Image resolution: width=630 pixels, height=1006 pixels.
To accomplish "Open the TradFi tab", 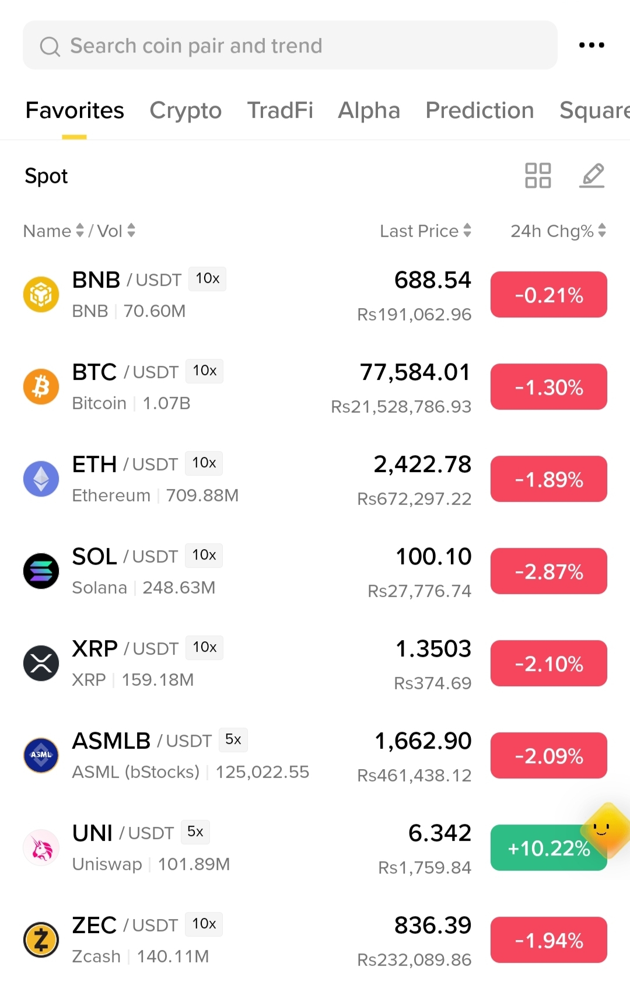I will pyautogui.click(x=280, y=110).
